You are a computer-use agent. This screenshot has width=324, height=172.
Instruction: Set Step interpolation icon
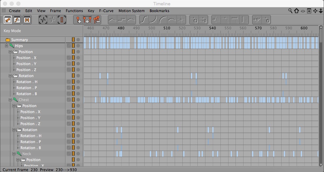[122, 20]
